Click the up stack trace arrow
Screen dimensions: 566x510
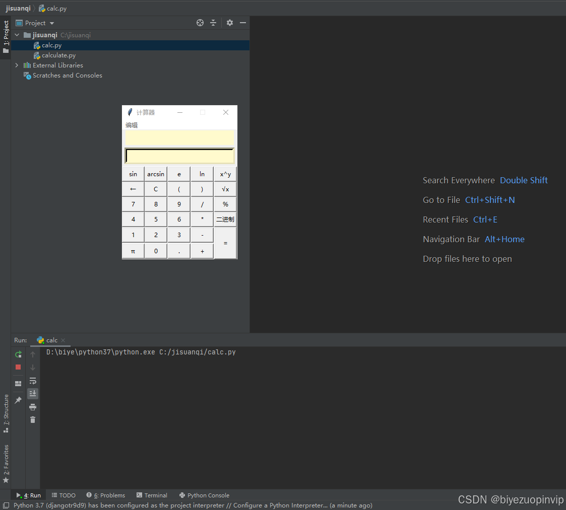click(33, 354)
